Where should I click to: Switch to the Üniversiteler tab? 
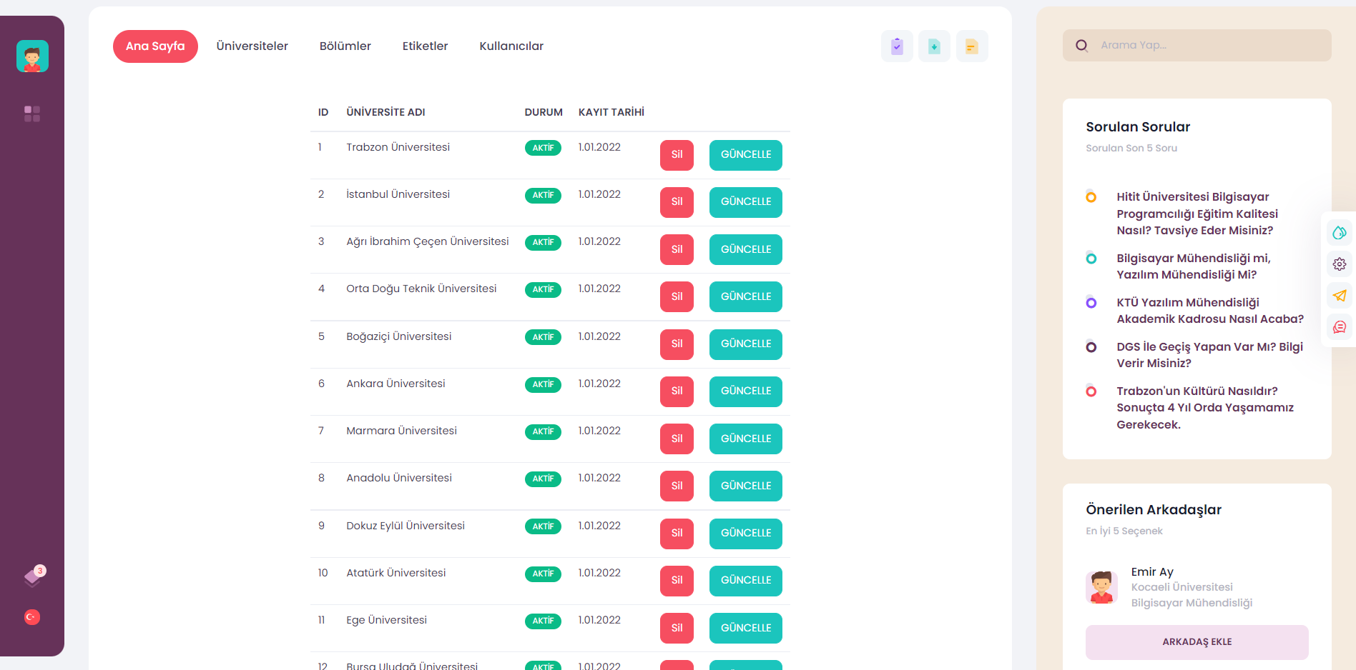coord(252,46)
